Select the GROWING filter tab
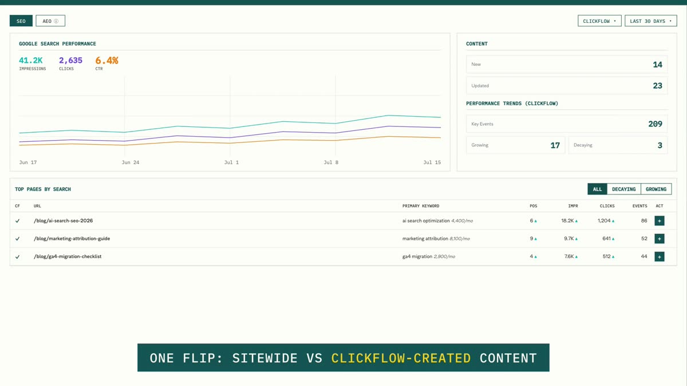 [x=656, y=189]
